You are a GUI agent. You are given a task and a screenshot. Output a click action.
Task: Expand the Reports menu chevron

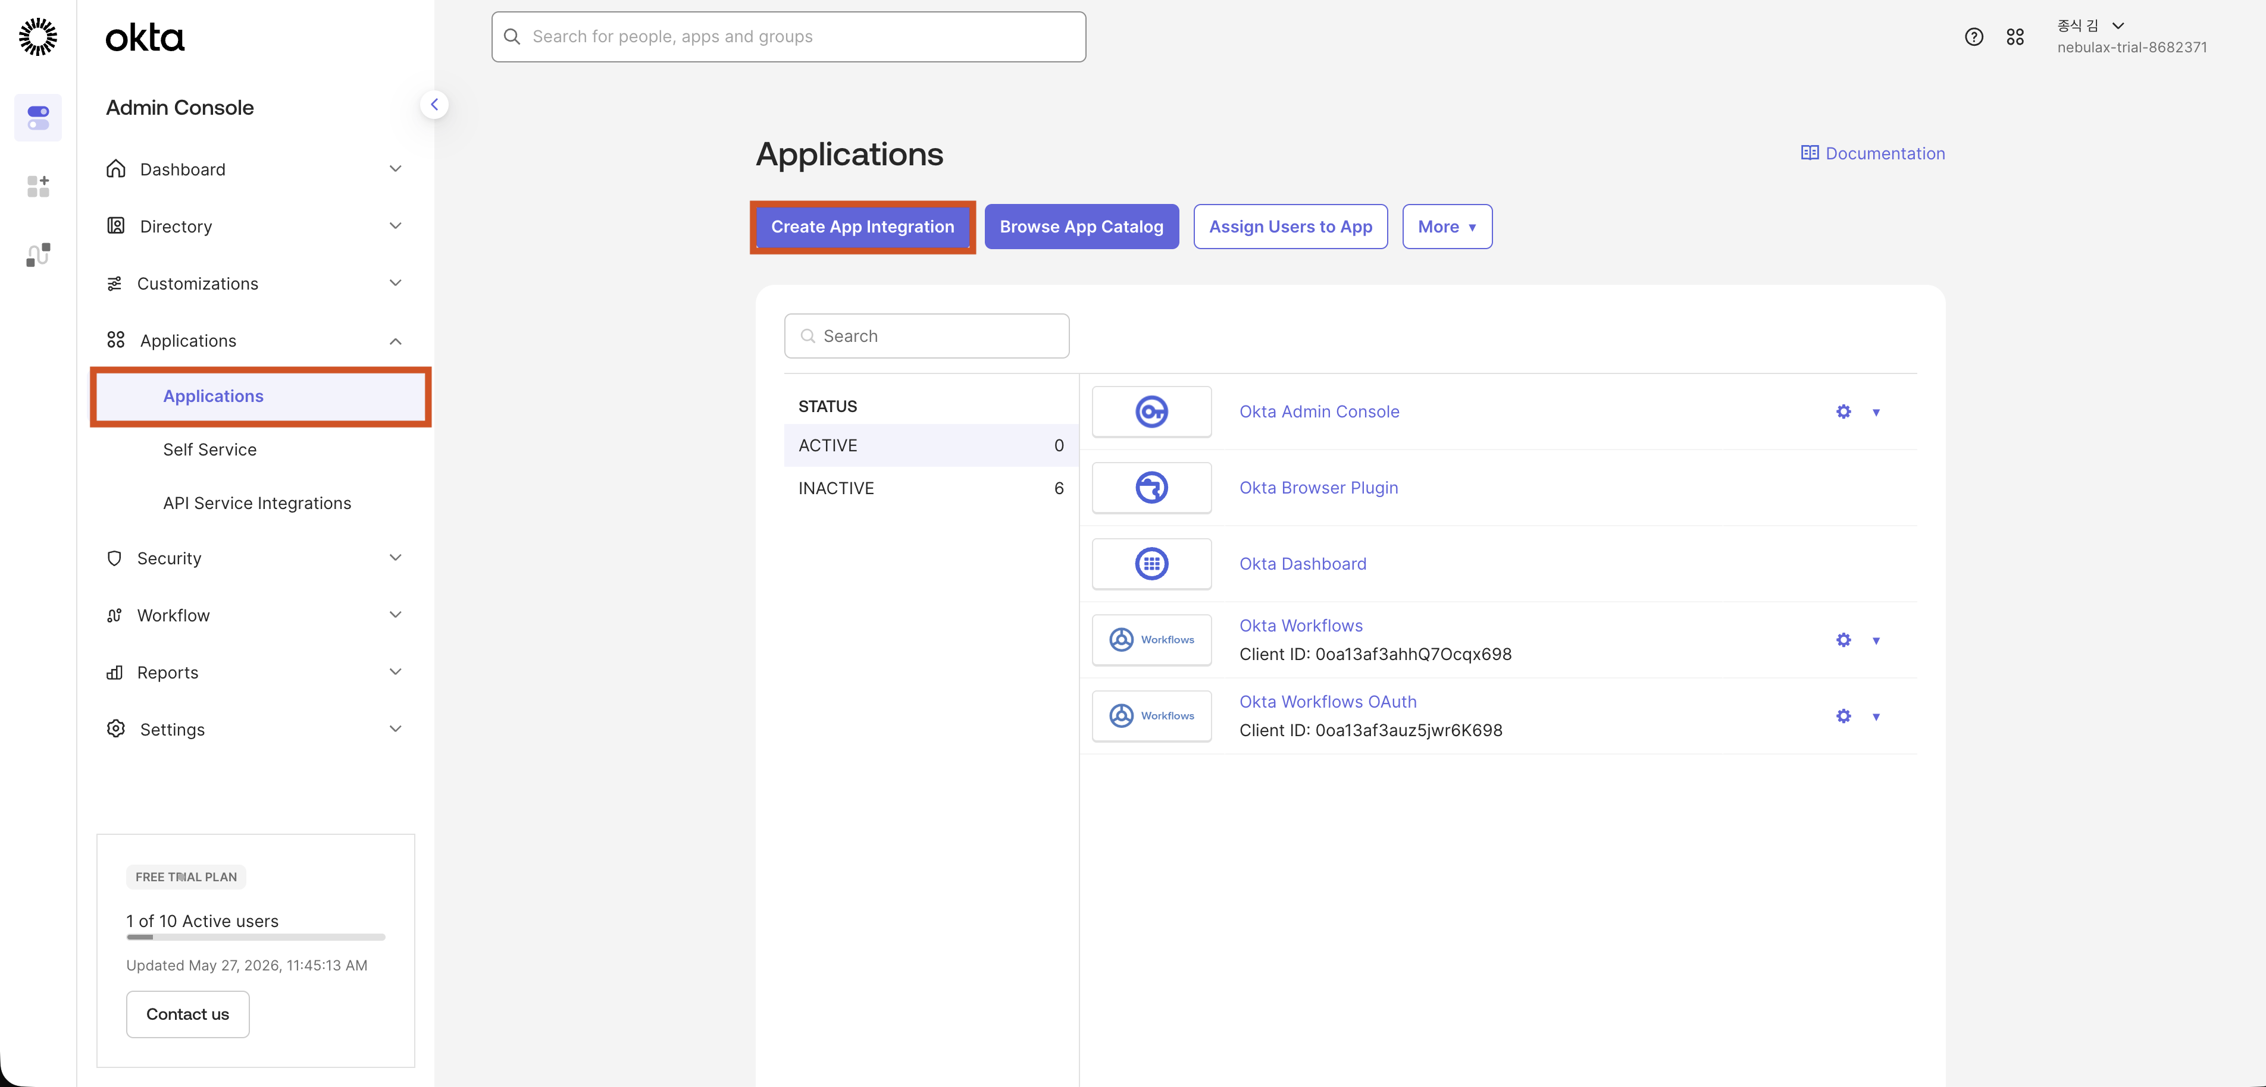[396, 672]
